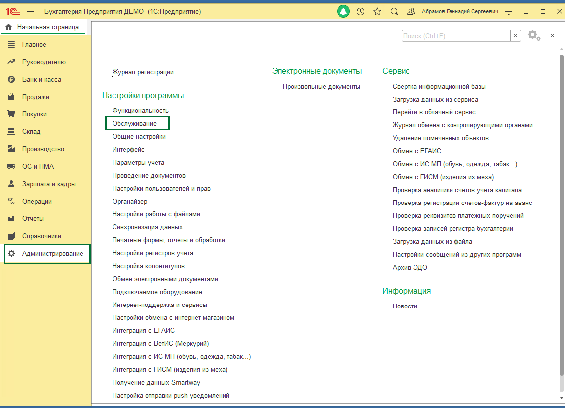
Task: Open Обслуживание settings
Action: (134, 123)
